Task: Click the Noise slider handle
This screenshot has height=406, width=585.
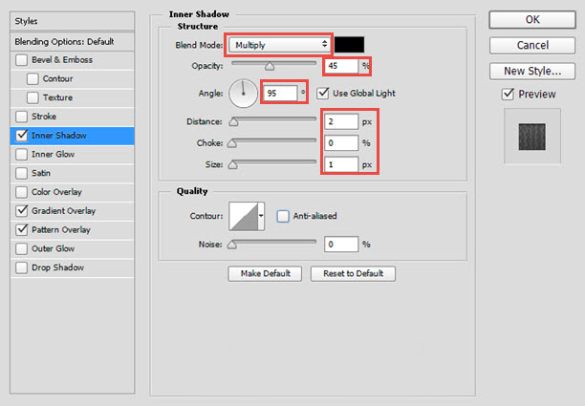Action: point(232,245)
